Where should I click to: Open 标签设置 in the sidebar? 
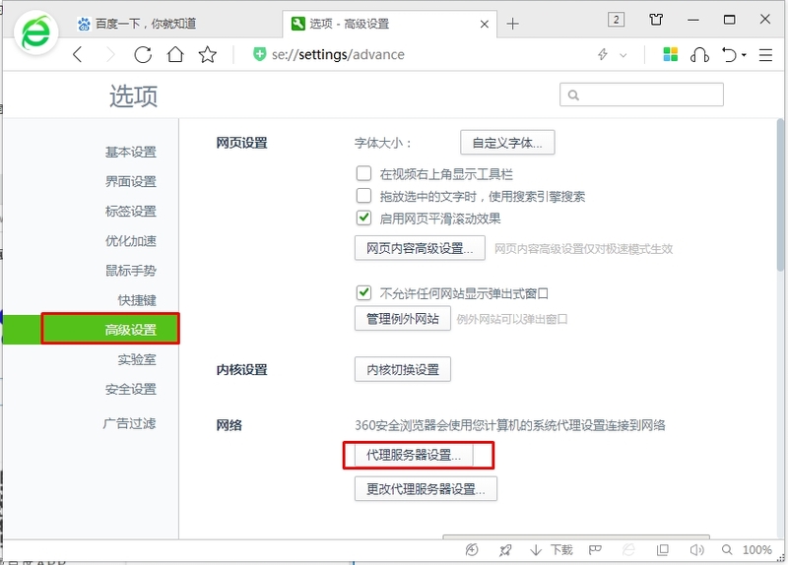click(x=131, y=211)
